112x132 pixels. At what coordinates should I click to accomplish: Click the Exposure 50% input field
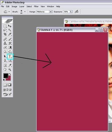tap(66, 12)
